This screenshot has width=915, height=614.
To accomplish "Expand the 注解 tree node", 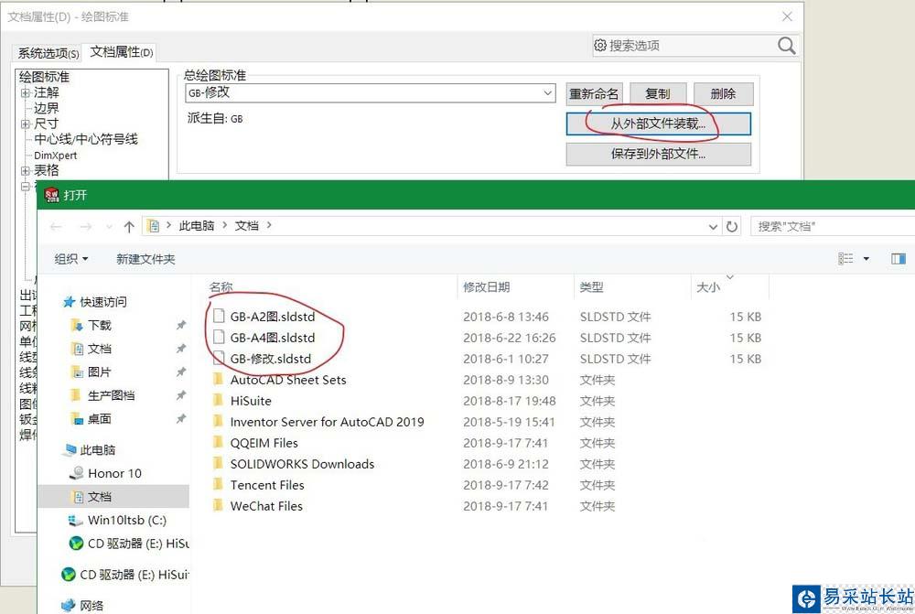I will coord(25,92).
